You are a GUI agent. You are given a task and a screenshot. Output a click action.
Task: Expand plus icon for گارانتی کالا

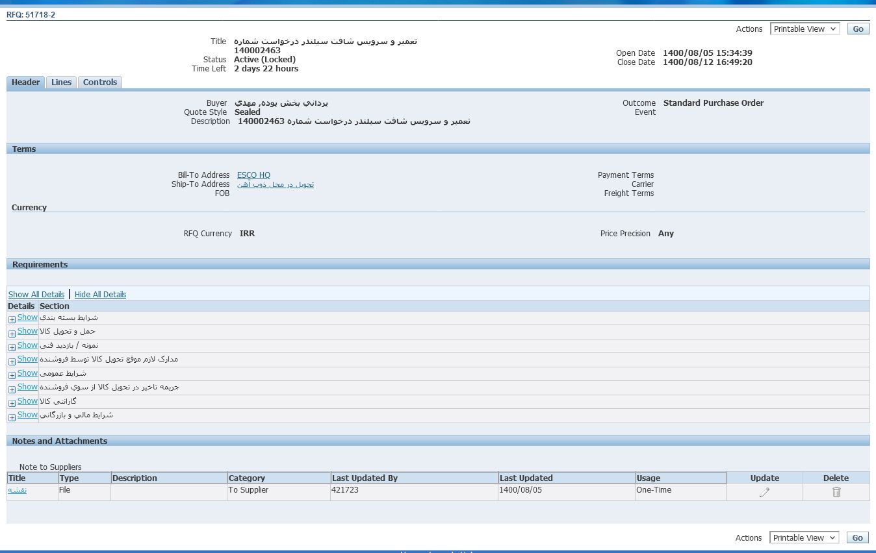tap(12, 403)
